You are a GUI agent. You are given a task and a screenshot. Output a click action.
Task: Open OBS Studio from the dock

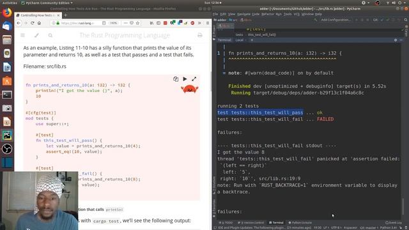point(7,149)
